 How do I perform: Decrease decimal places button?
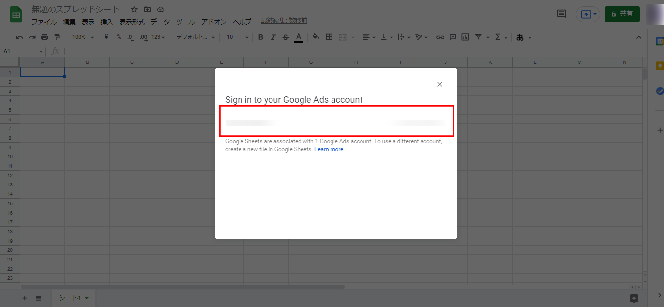[x=130, y=37]
